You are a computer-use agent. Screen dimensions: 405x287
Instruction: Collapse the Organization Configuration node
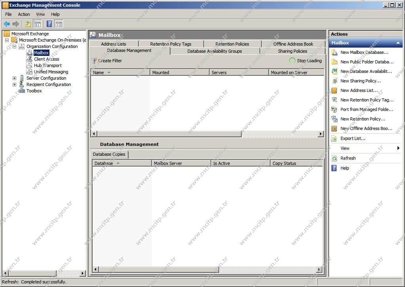coord(15,47)
